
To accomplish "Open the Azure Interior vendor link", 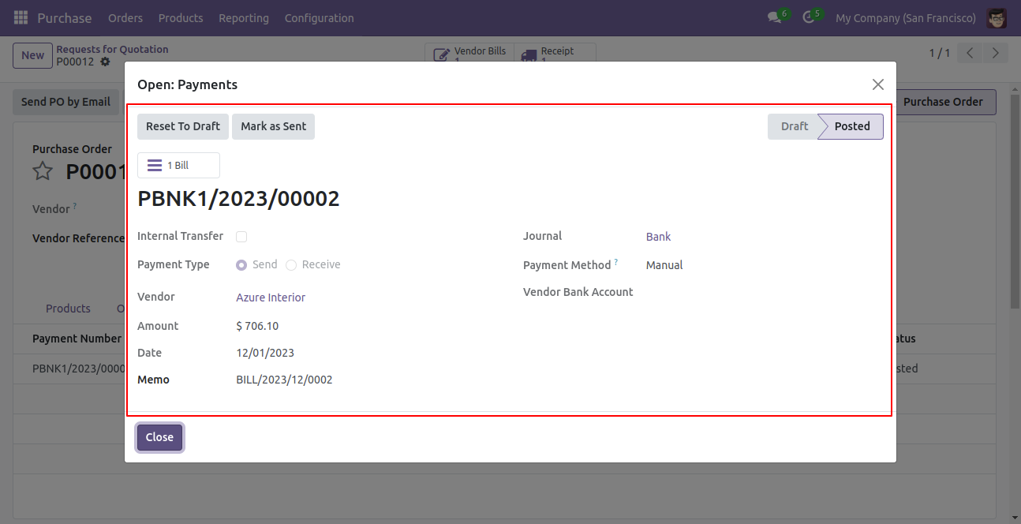I will pos(271,298).
